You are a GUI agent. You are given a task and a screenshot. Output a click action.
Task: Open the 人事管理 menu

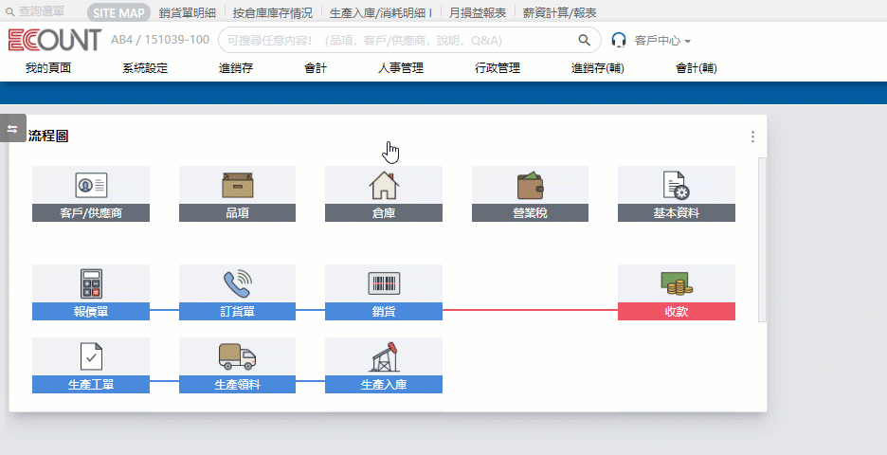click(x=400, y=68)
